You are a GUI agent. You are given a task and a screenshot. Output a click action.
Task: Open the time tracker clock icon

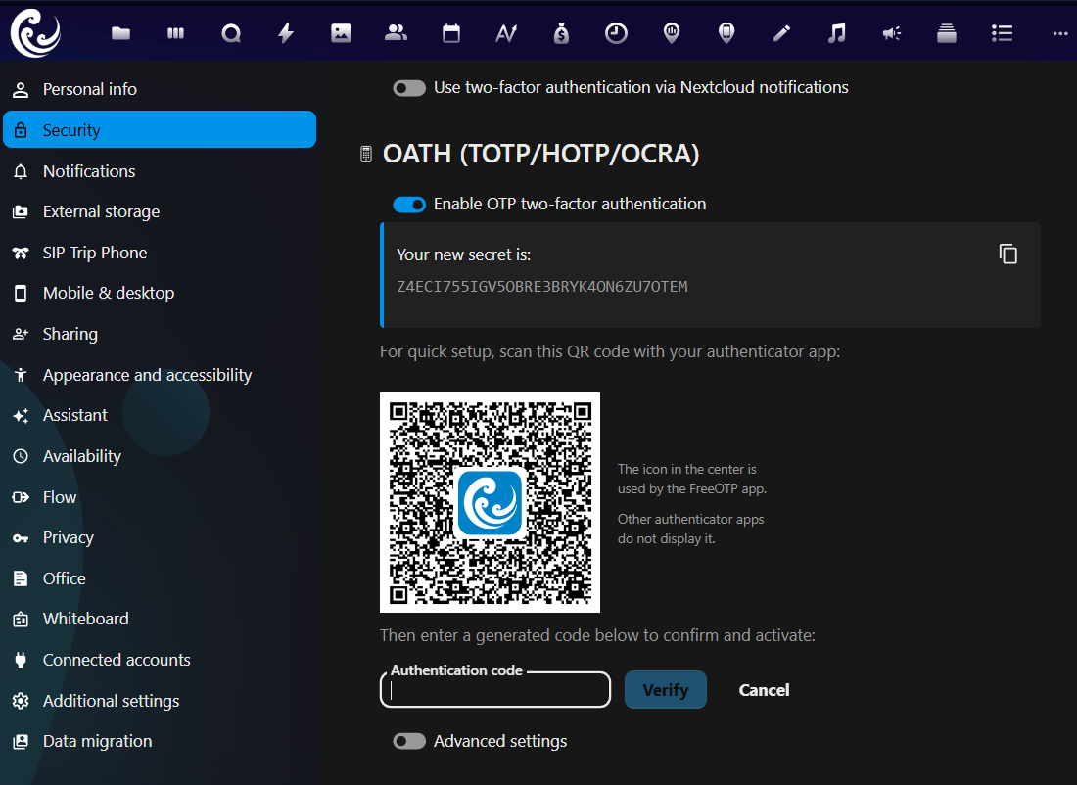(x=616, y=33)
